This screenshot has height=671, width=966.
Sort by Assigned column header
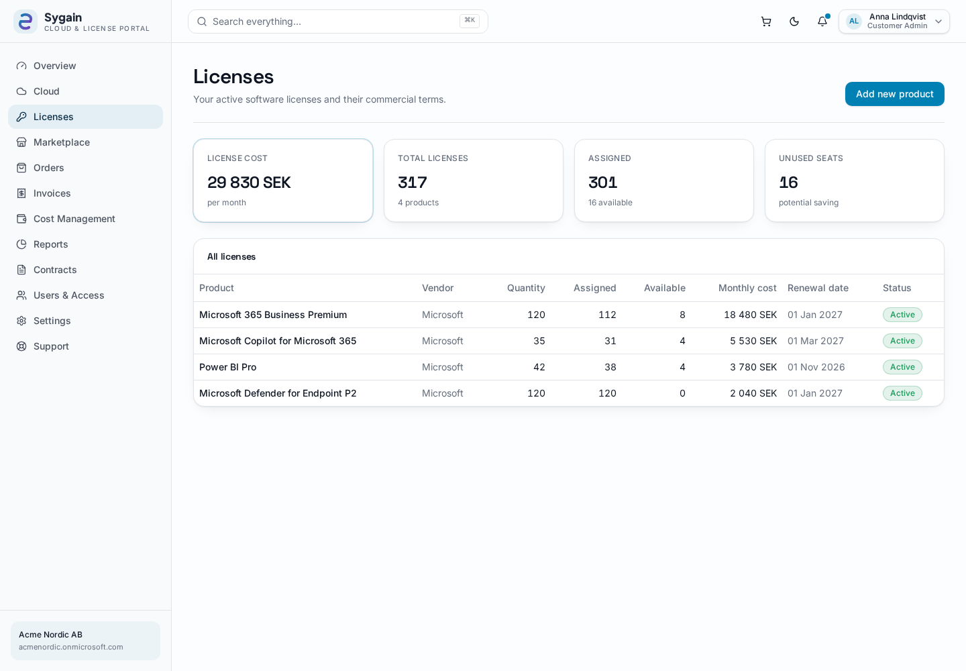click(x=595, y=288)
